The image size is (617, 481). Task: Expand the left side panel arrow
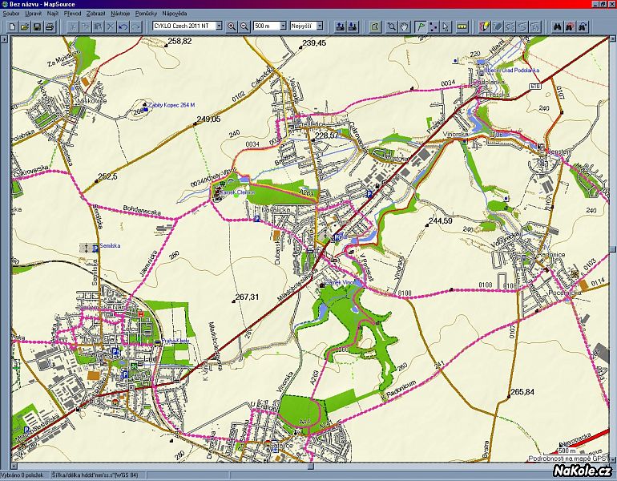(x=4, y=39)
